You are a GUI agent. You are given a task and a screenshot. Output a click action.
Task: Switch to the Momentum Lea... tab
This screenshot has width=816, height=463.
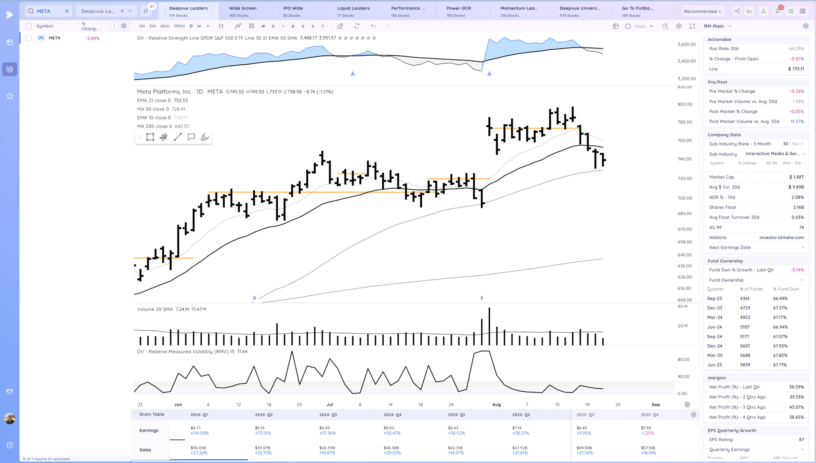click(519, 11)
